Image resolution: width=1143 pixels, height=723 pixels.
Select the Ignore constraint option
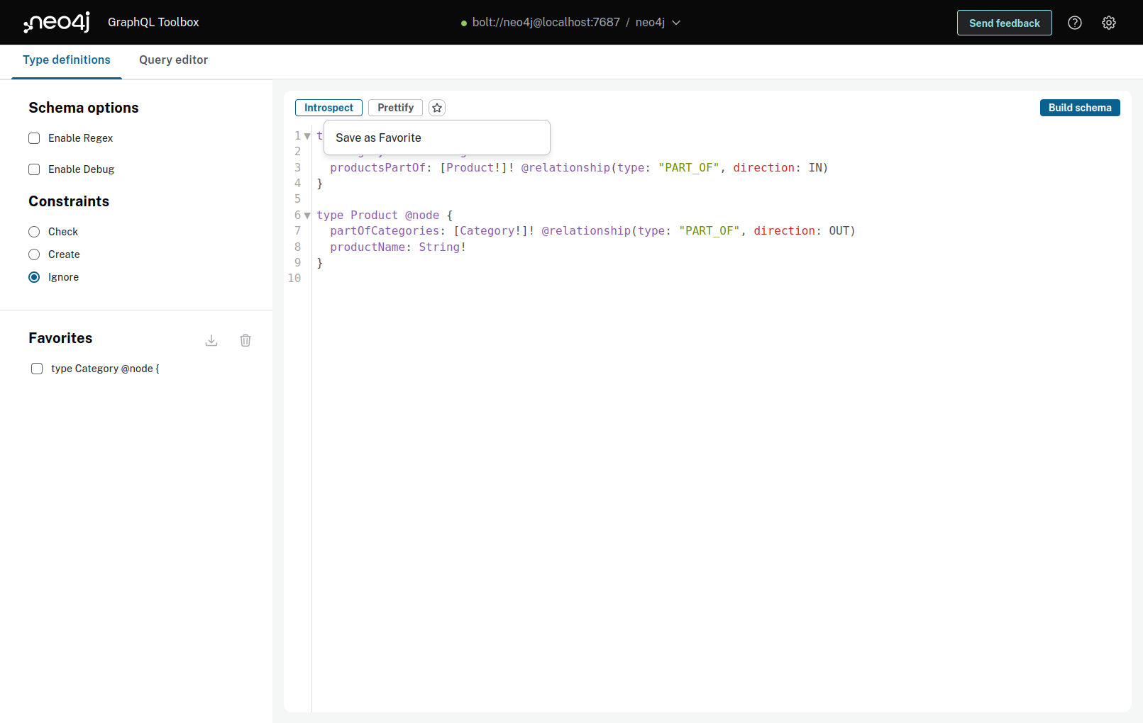[34, 277]
